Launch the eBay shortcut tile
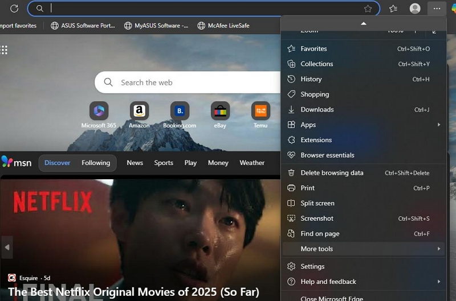 pos(220,112)
